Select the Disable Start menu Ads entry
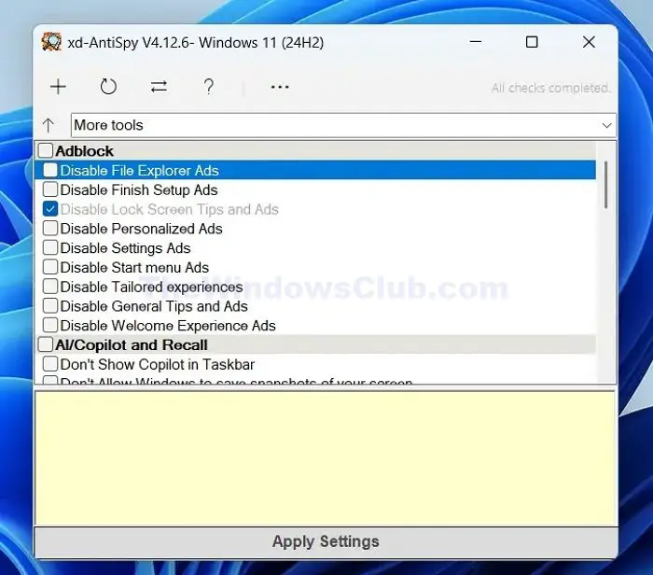 [134, 268]
